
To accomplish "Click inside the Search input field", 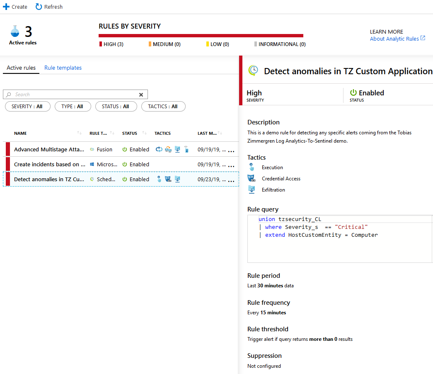I will tap(75, 95).
